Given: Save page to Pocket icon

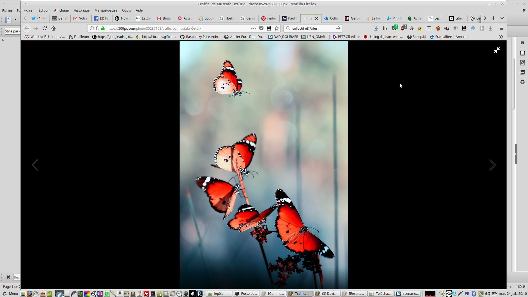Looking at the screenshot, I should [261, 28].
